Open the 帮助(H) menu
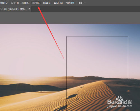 pos(70,3)
